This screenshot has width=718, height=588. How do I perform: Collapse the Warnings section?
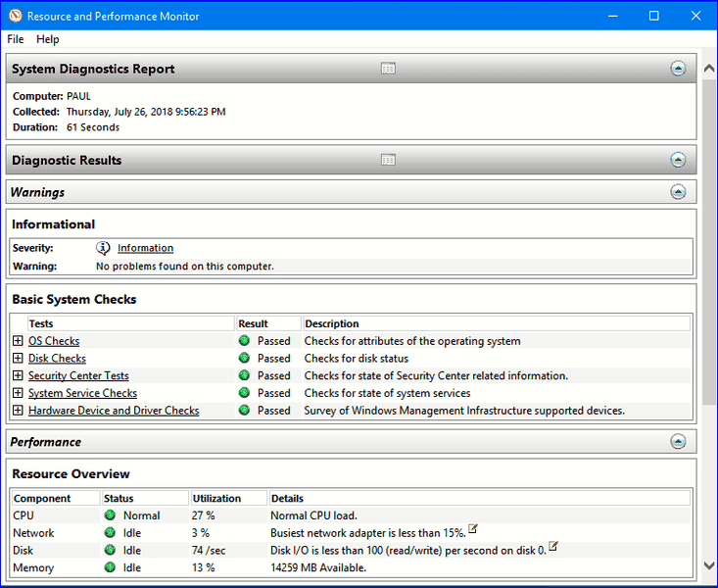[678, 192]
